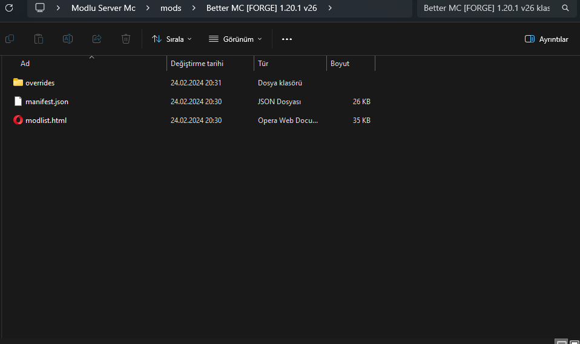
Task: Select the manifest.json file name
Action: [47, 101]
